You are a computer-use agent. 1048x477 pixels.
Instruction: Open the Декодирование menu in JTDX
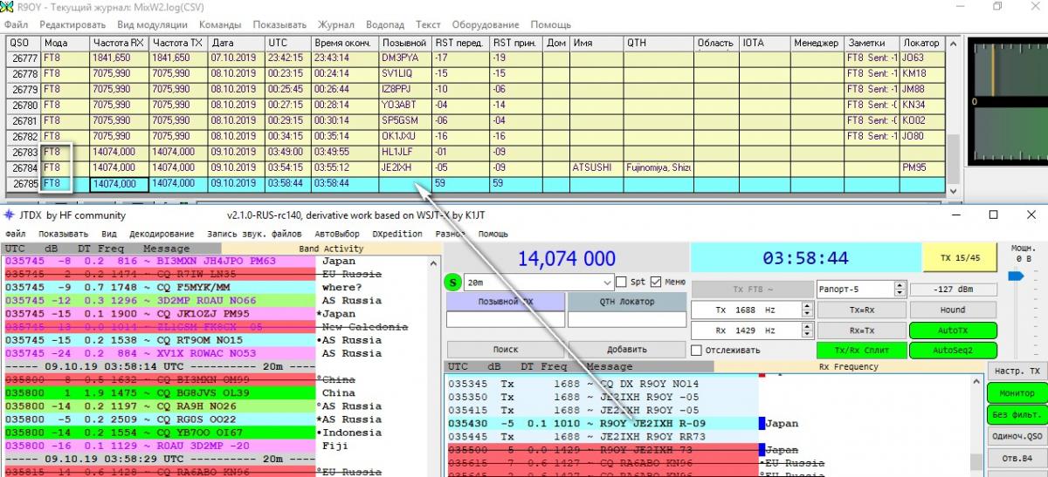point(162,234)
